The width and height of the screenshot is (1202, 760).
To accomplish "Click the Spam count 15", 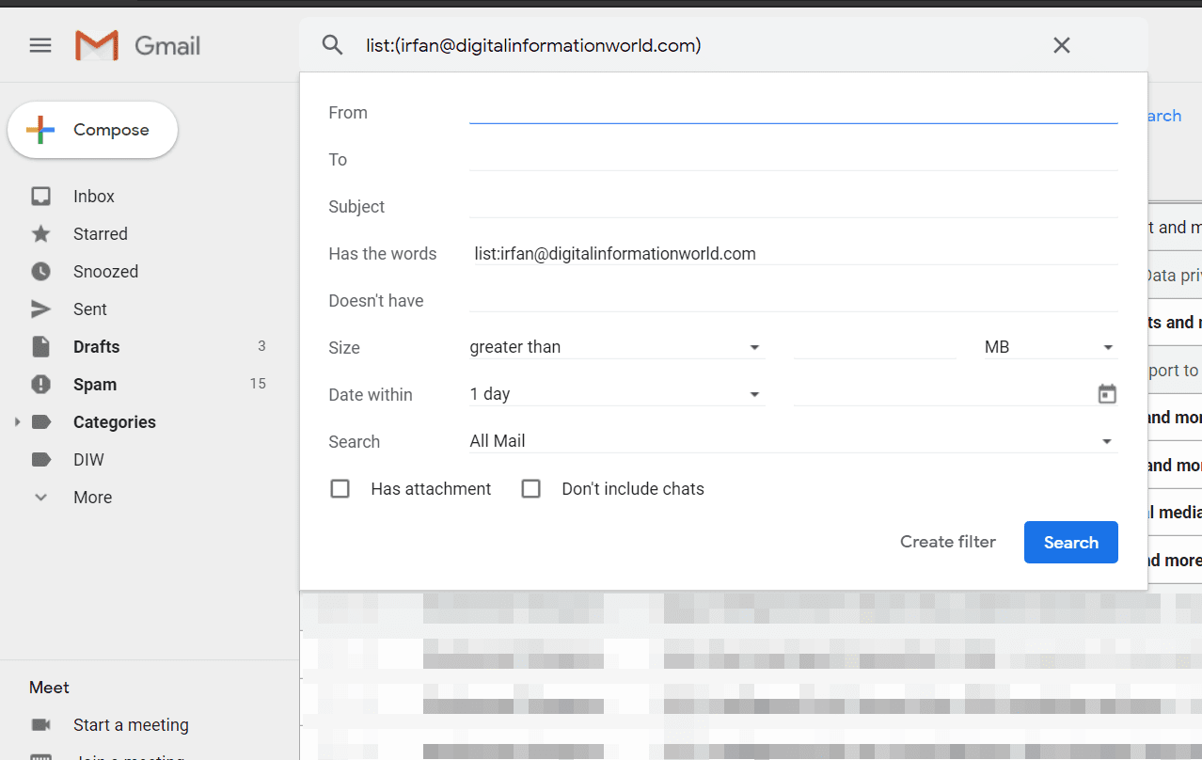I will tap(258, 384).
